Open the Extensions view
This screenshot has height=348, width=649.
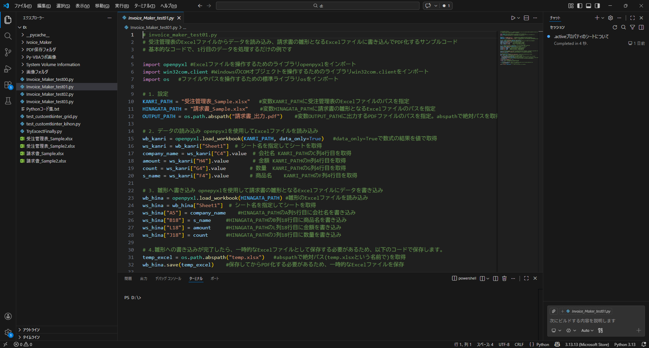pyautogui.click(x=8, y=85)
